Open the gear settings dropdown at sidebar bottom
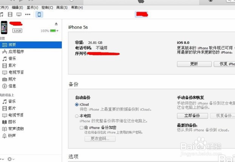 [11, 159]
